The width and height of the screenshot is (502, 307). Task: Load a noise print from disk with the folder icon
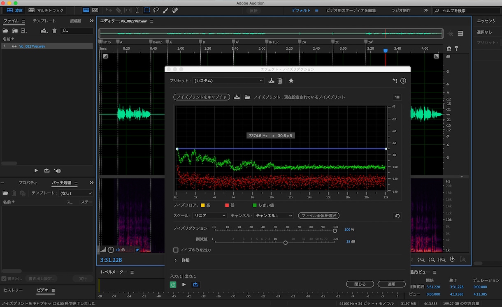coord(247,97)
